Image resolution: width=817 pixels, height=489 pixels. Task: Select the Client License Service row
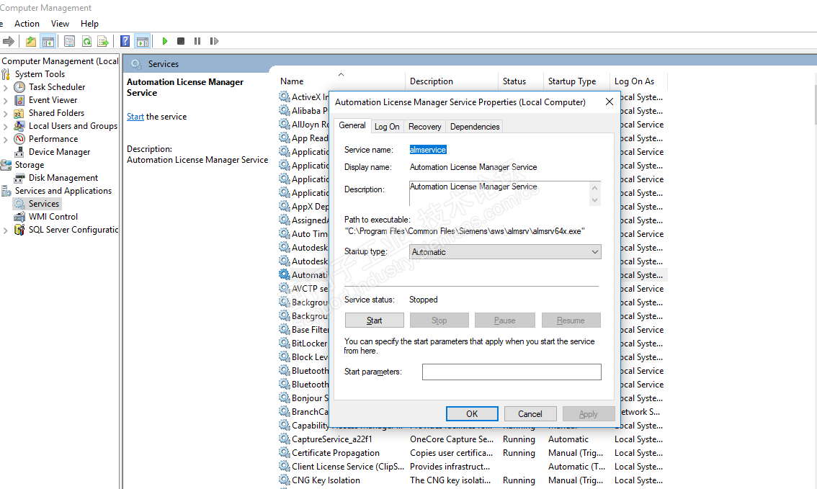[x=472, y=467]
